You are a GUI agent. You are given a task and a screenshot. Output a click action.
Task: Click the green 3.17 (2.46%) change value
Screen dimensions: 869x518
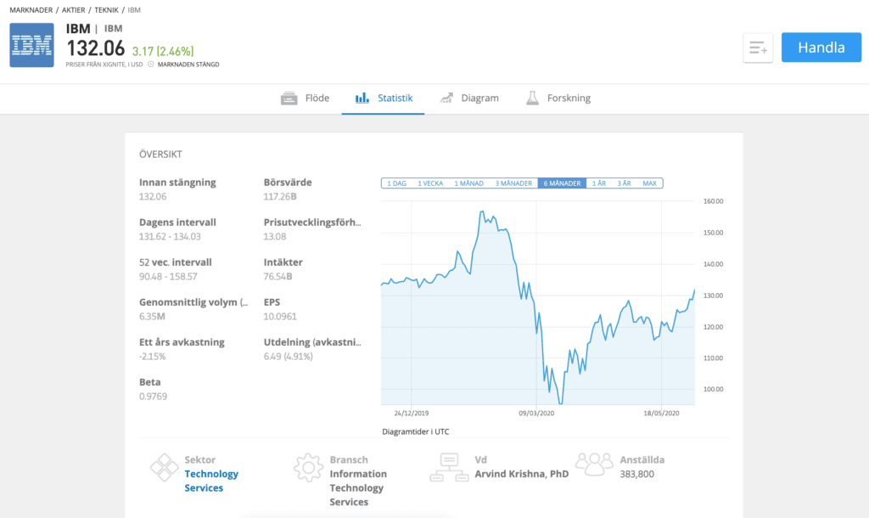click(163, 52)
